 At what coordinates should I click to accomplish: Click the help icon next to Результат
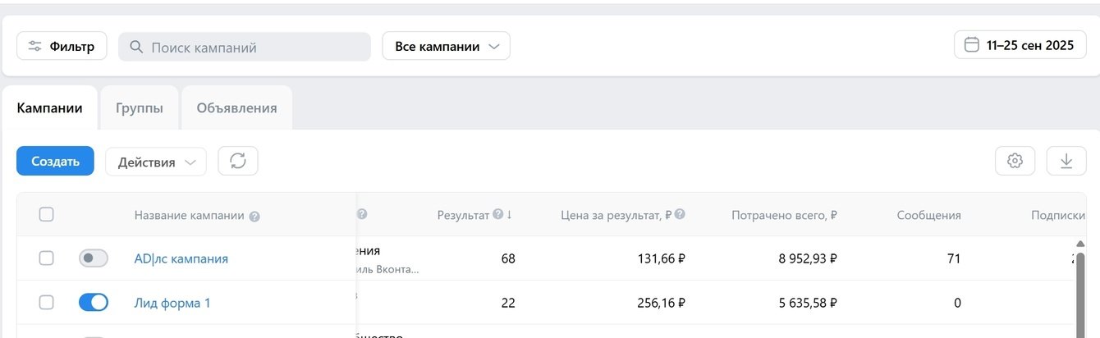pos(497,215)
